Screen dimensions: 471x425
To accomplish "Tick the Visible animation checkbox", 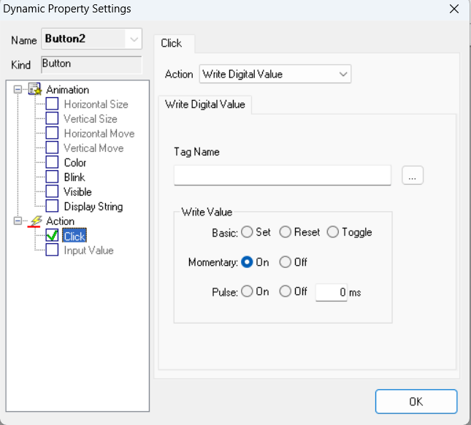I will [x=52, y=192].
